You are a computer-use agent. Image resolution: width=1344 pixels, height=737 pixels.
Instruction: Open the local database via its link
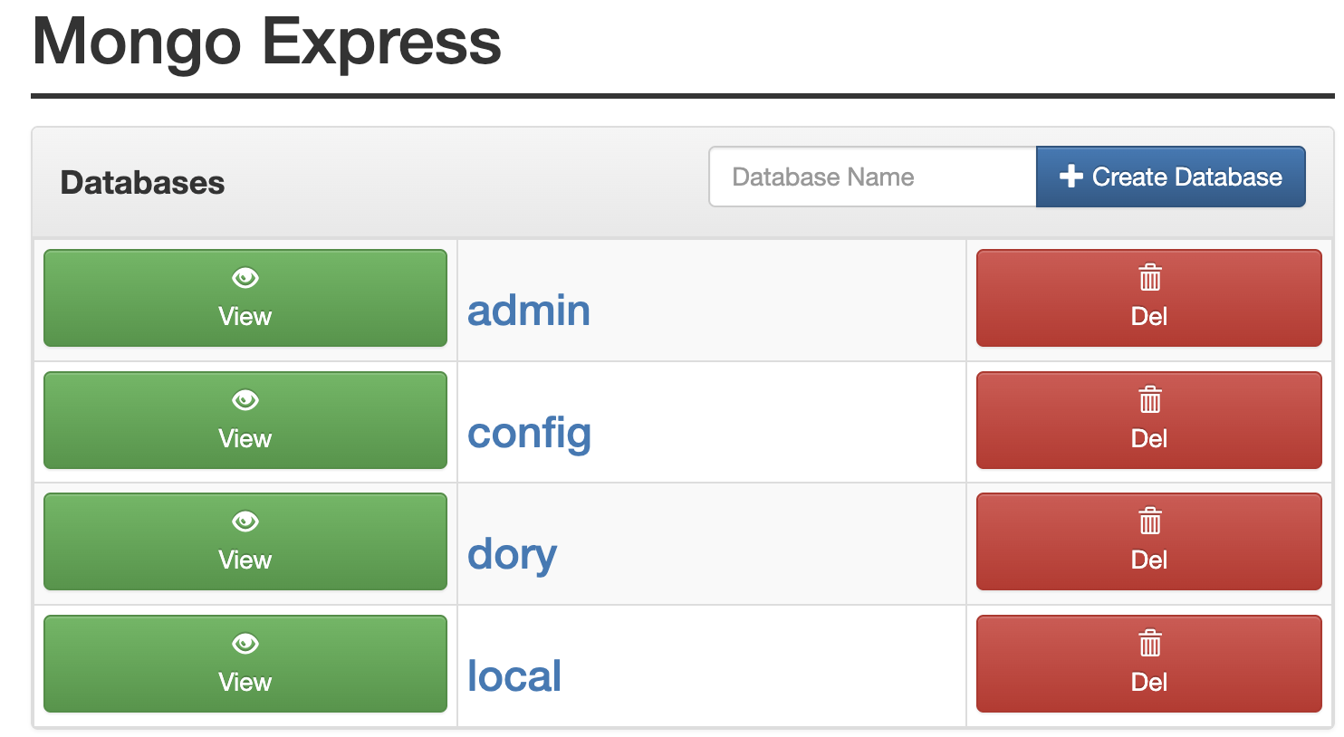tap(514, 675)
